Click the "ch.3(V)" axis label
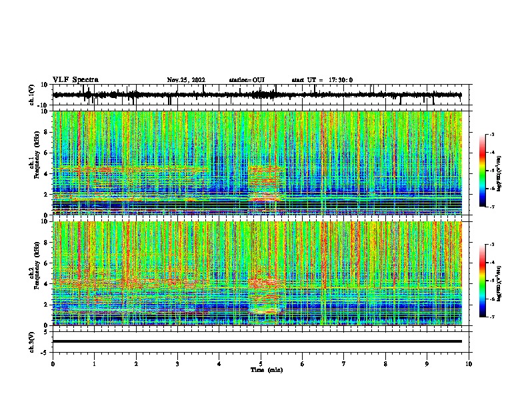This screenshot has width=528, height=408. pyautogui.click(x=32, y=342)
